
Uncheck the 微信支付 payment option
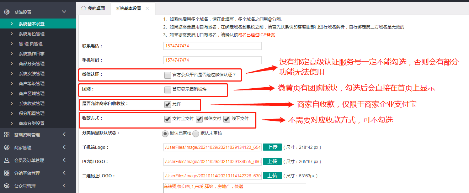[x=199, y=119]
